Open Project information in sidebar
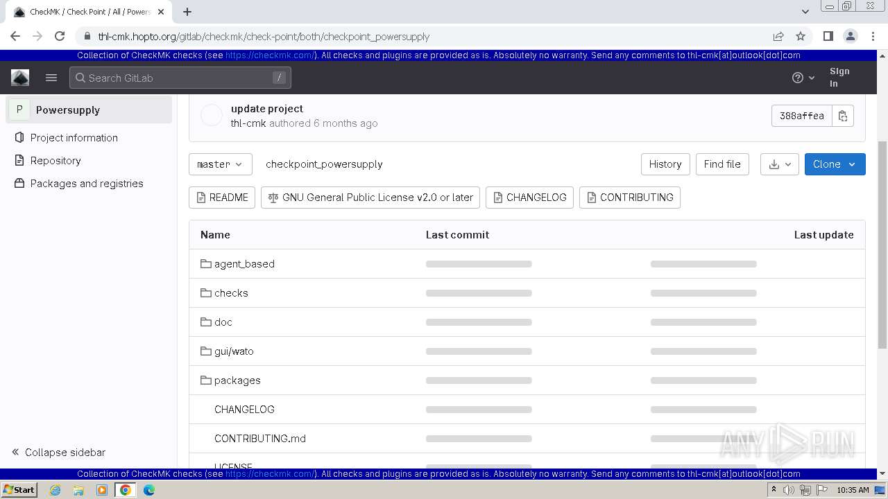888x499 pixels. (x=74, y=137)
